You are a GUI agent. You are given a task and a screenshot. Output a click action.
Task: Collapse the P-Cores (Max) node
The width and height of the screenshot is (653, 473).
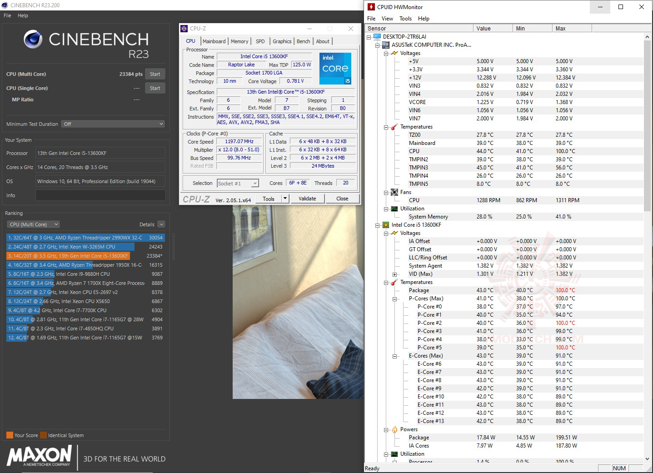[395, 299]
